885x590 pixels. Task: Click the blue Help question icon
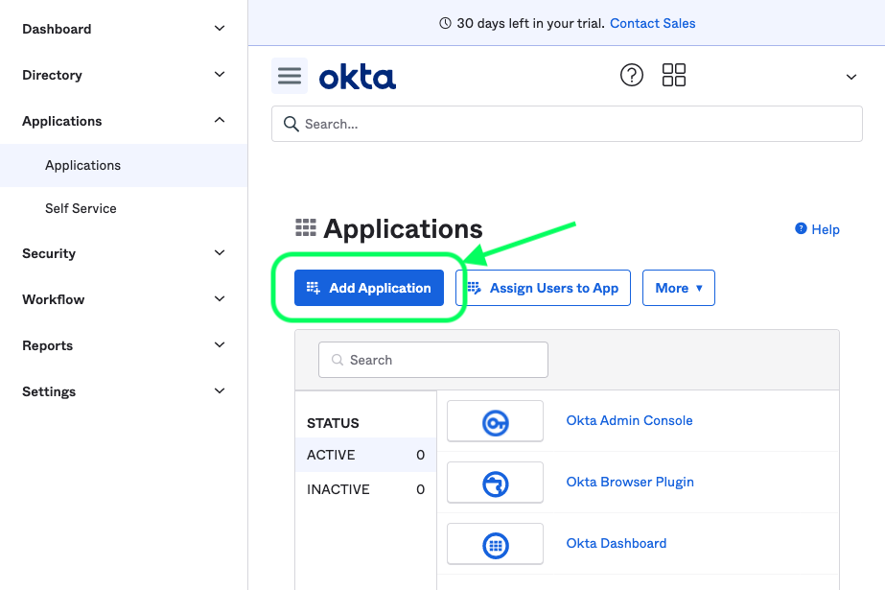(x=801, y=228)
